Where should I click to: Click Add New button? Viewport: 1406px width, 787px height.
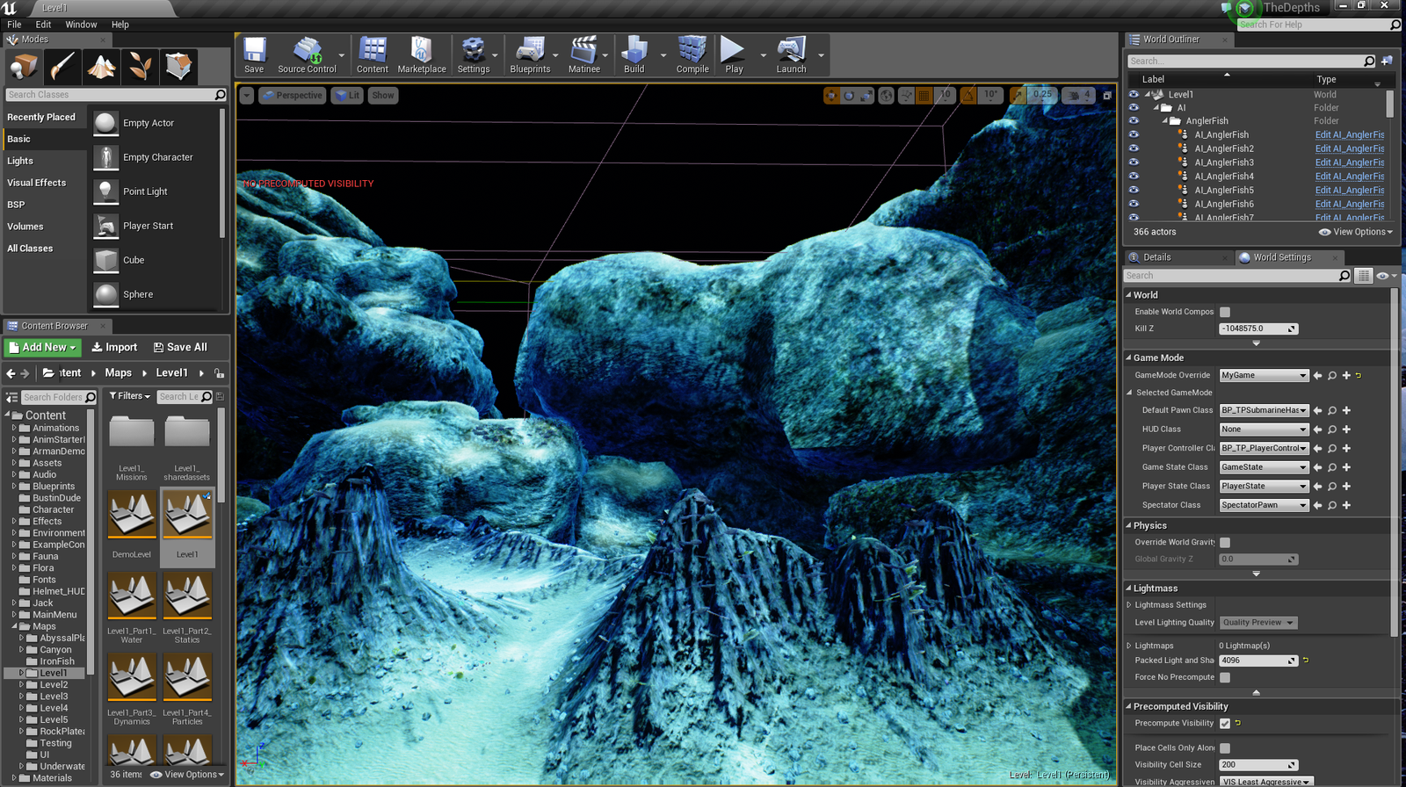tap(43, 348)
